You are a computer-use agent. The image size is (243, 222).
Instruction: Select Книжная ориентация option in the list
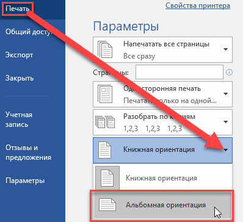tap(163, 178)
